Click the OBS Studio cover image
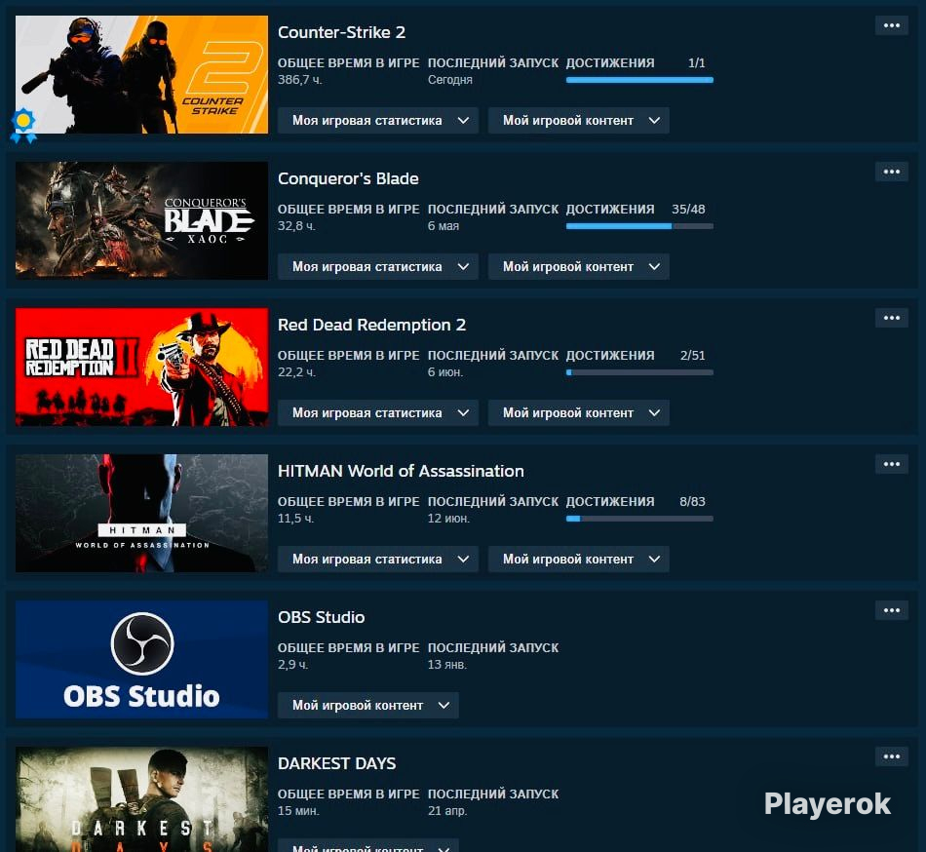The height and width of the screenshot is (852, 926). (x=141, y=660)
